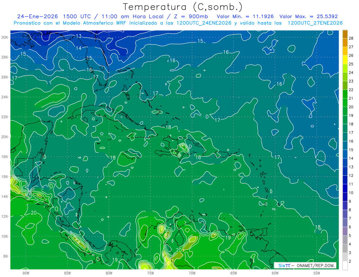Click the '30N' latitude label

point(4,37)
